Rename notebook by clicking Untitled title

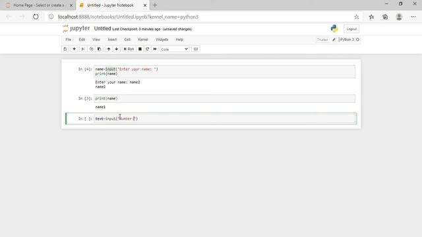[102, 28]
